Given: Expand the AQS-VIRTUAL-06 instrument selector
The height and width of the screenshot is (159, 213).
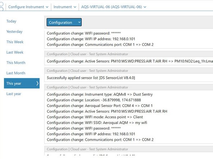Looking at the screenshot, I should [x=114, y=7].
